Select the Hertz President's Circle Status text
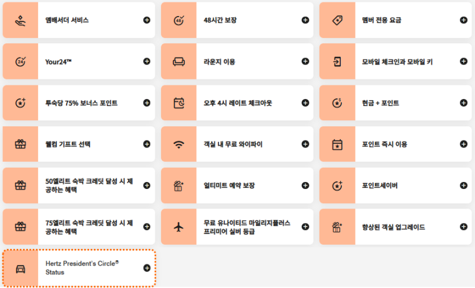The width and height of the screenshot is (475, 288). [82, 268]
